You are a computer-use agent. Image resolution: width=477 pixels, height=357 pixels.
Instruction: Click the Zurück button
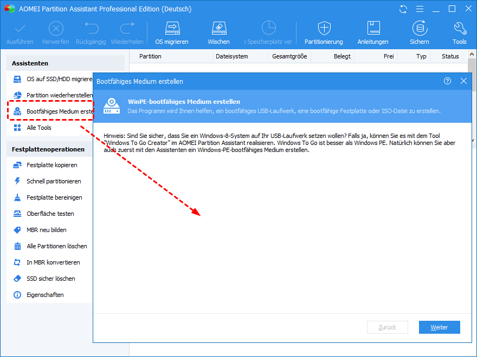(387, 327)
